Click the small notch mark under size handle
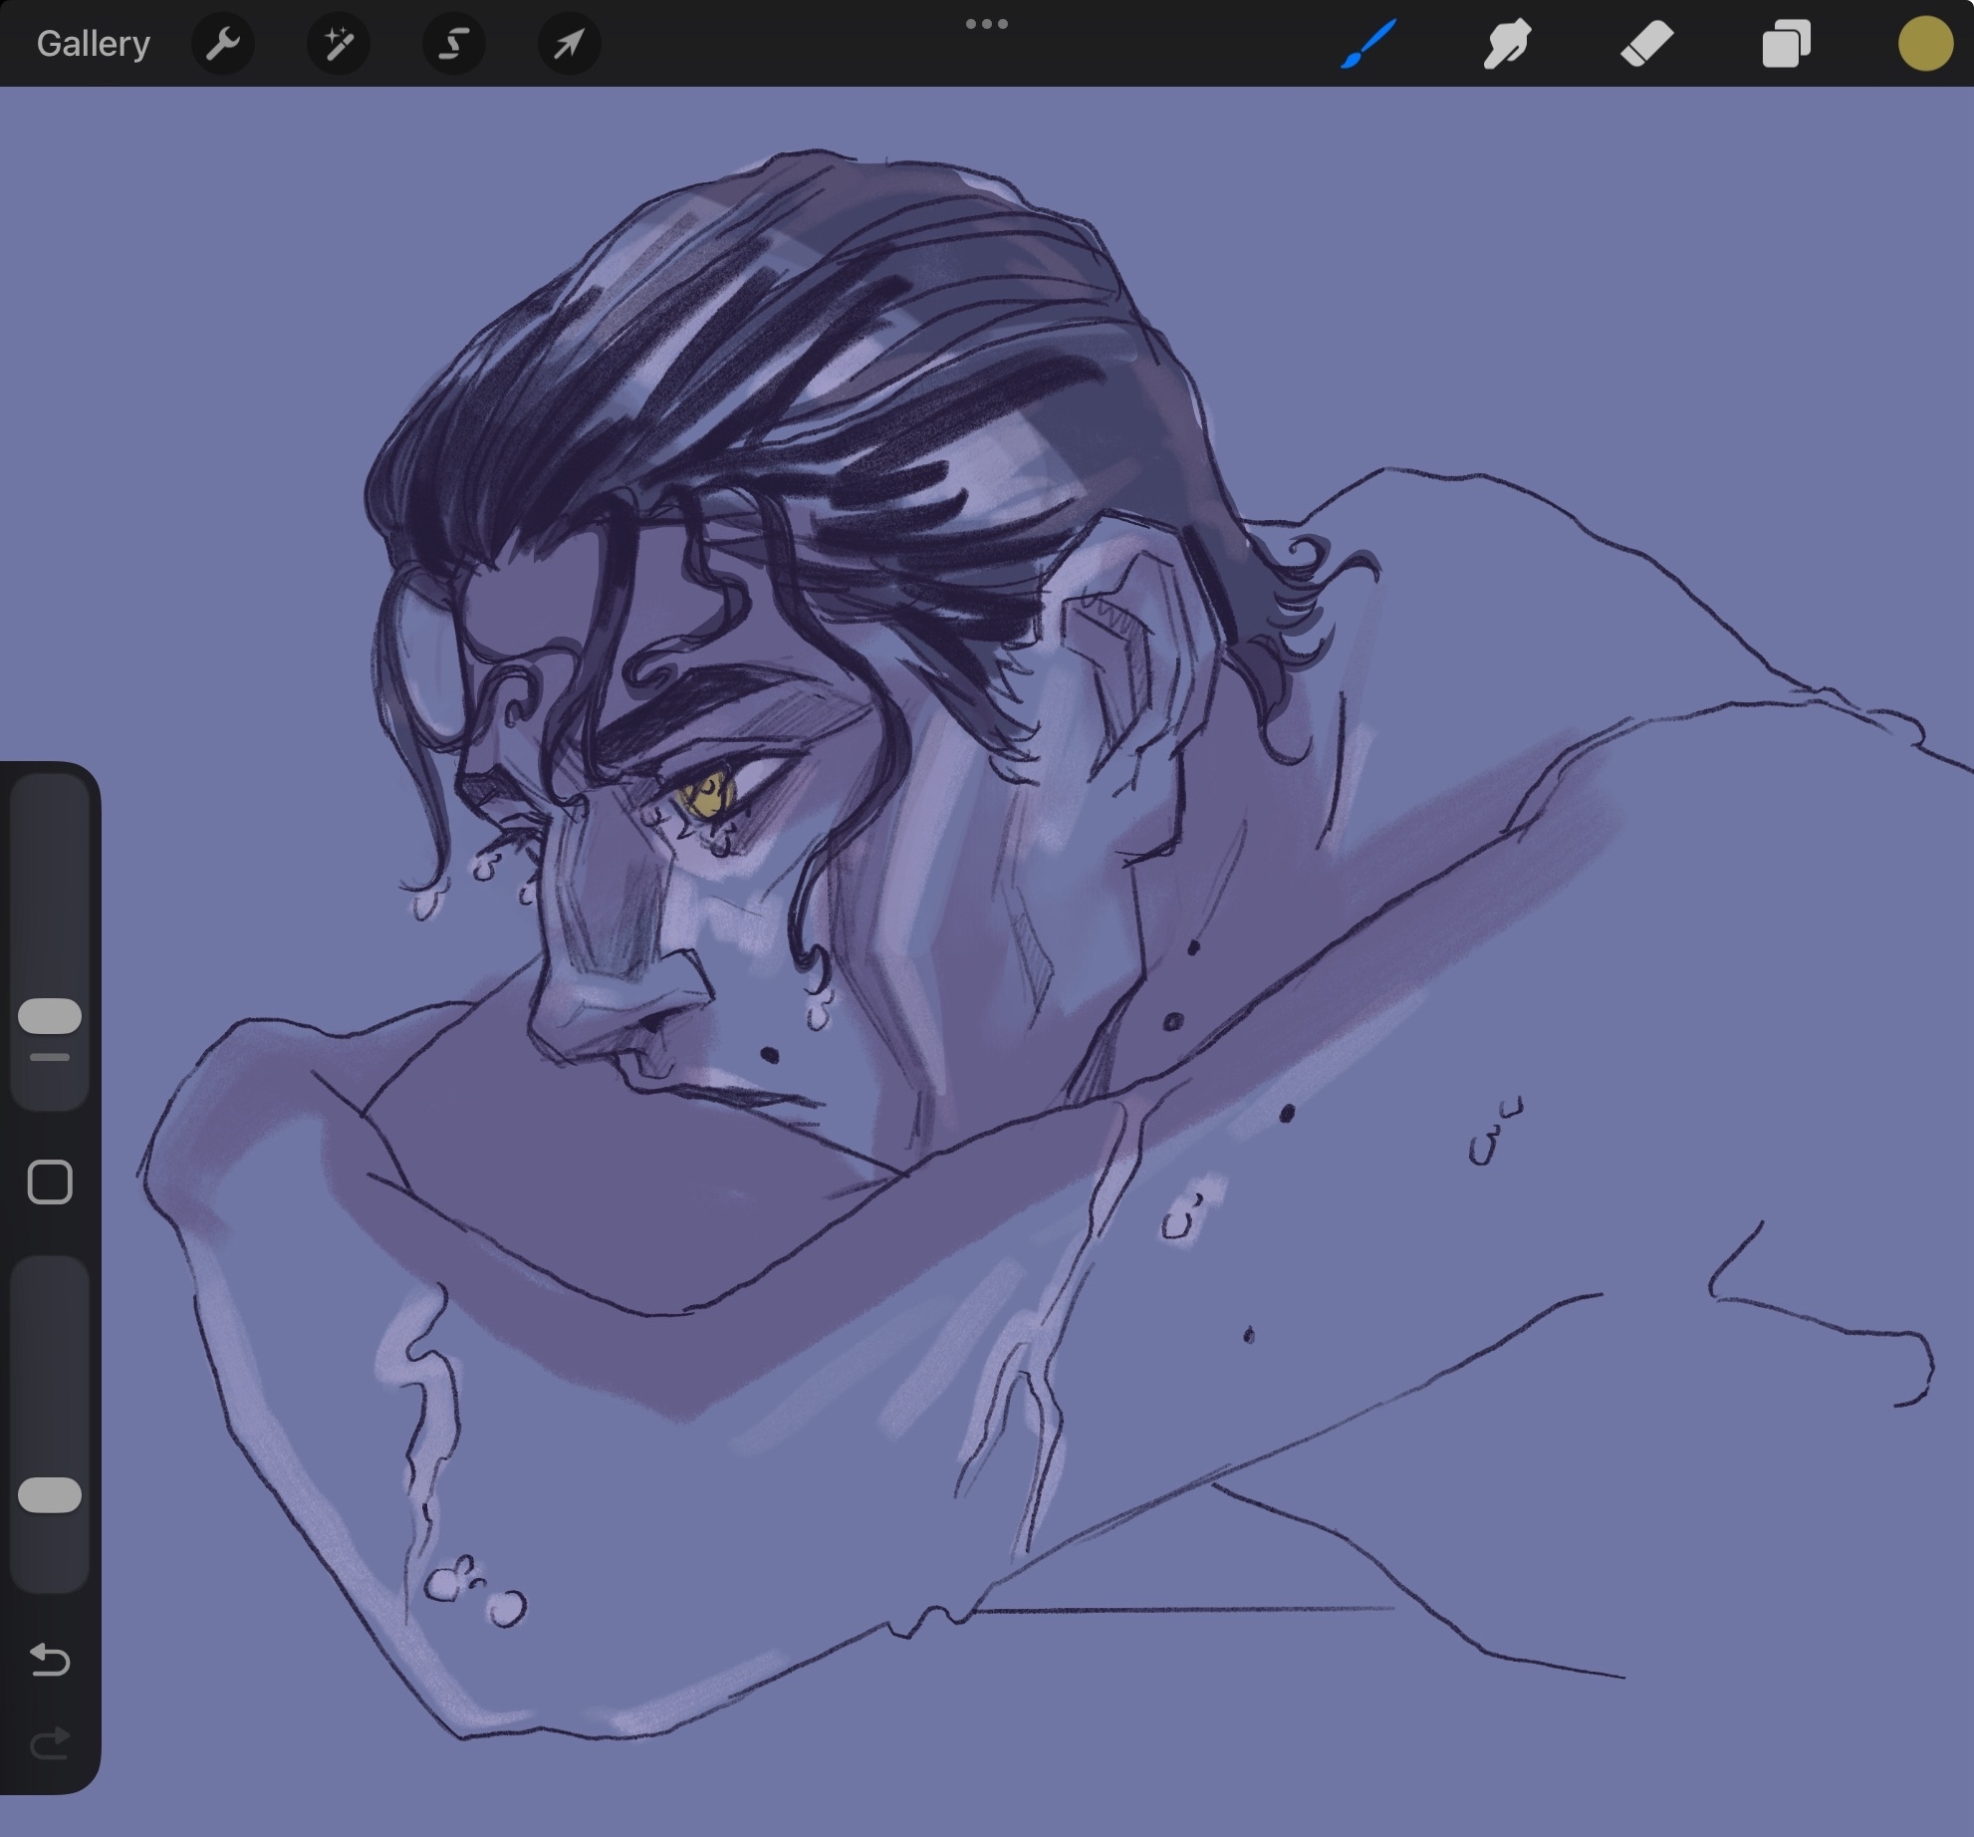Viewport: 1974px width, 1837px height. [50, 1057]
